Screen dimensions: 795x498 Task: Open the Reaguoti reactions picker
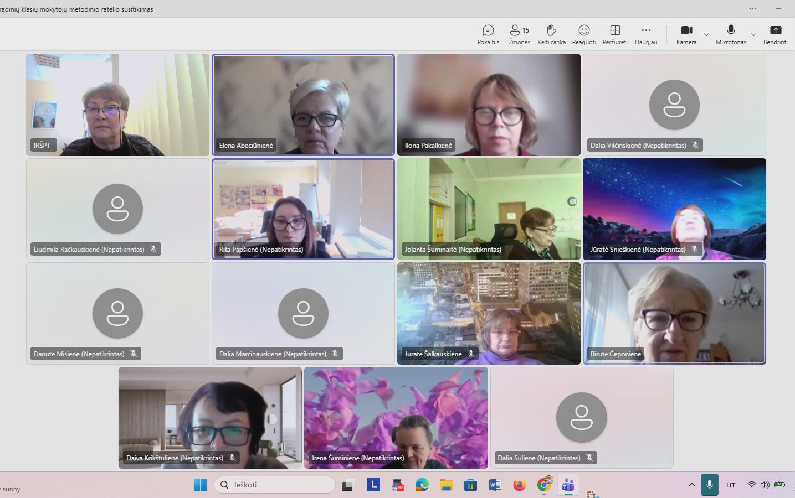(x=584, y=34)
